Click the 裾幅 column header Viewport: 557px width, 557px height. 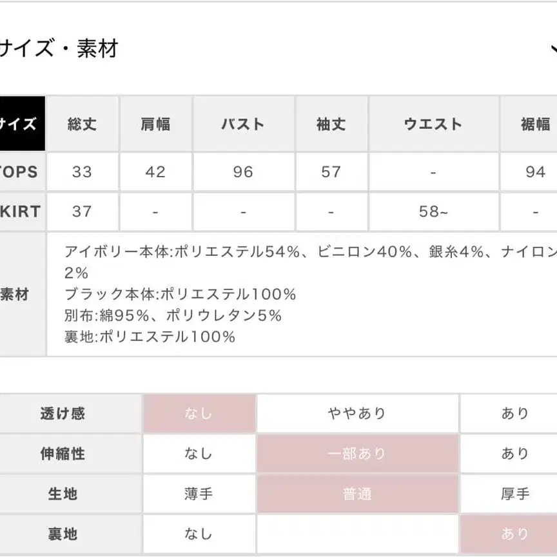534,124
